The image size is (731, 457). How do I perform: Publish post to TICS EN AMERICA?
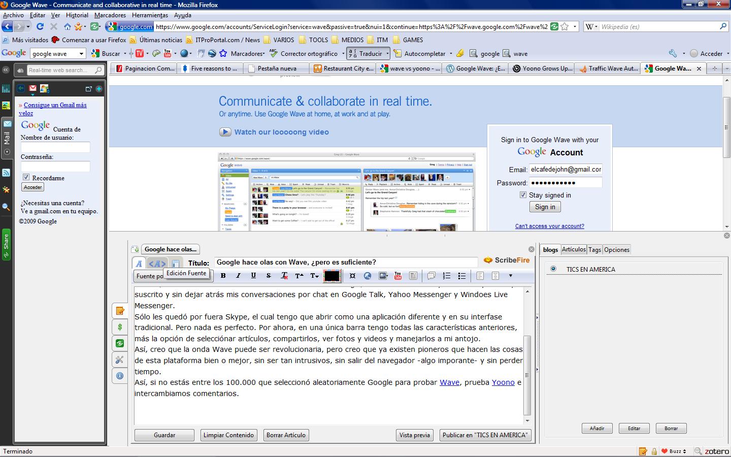[x=485, y=435]
